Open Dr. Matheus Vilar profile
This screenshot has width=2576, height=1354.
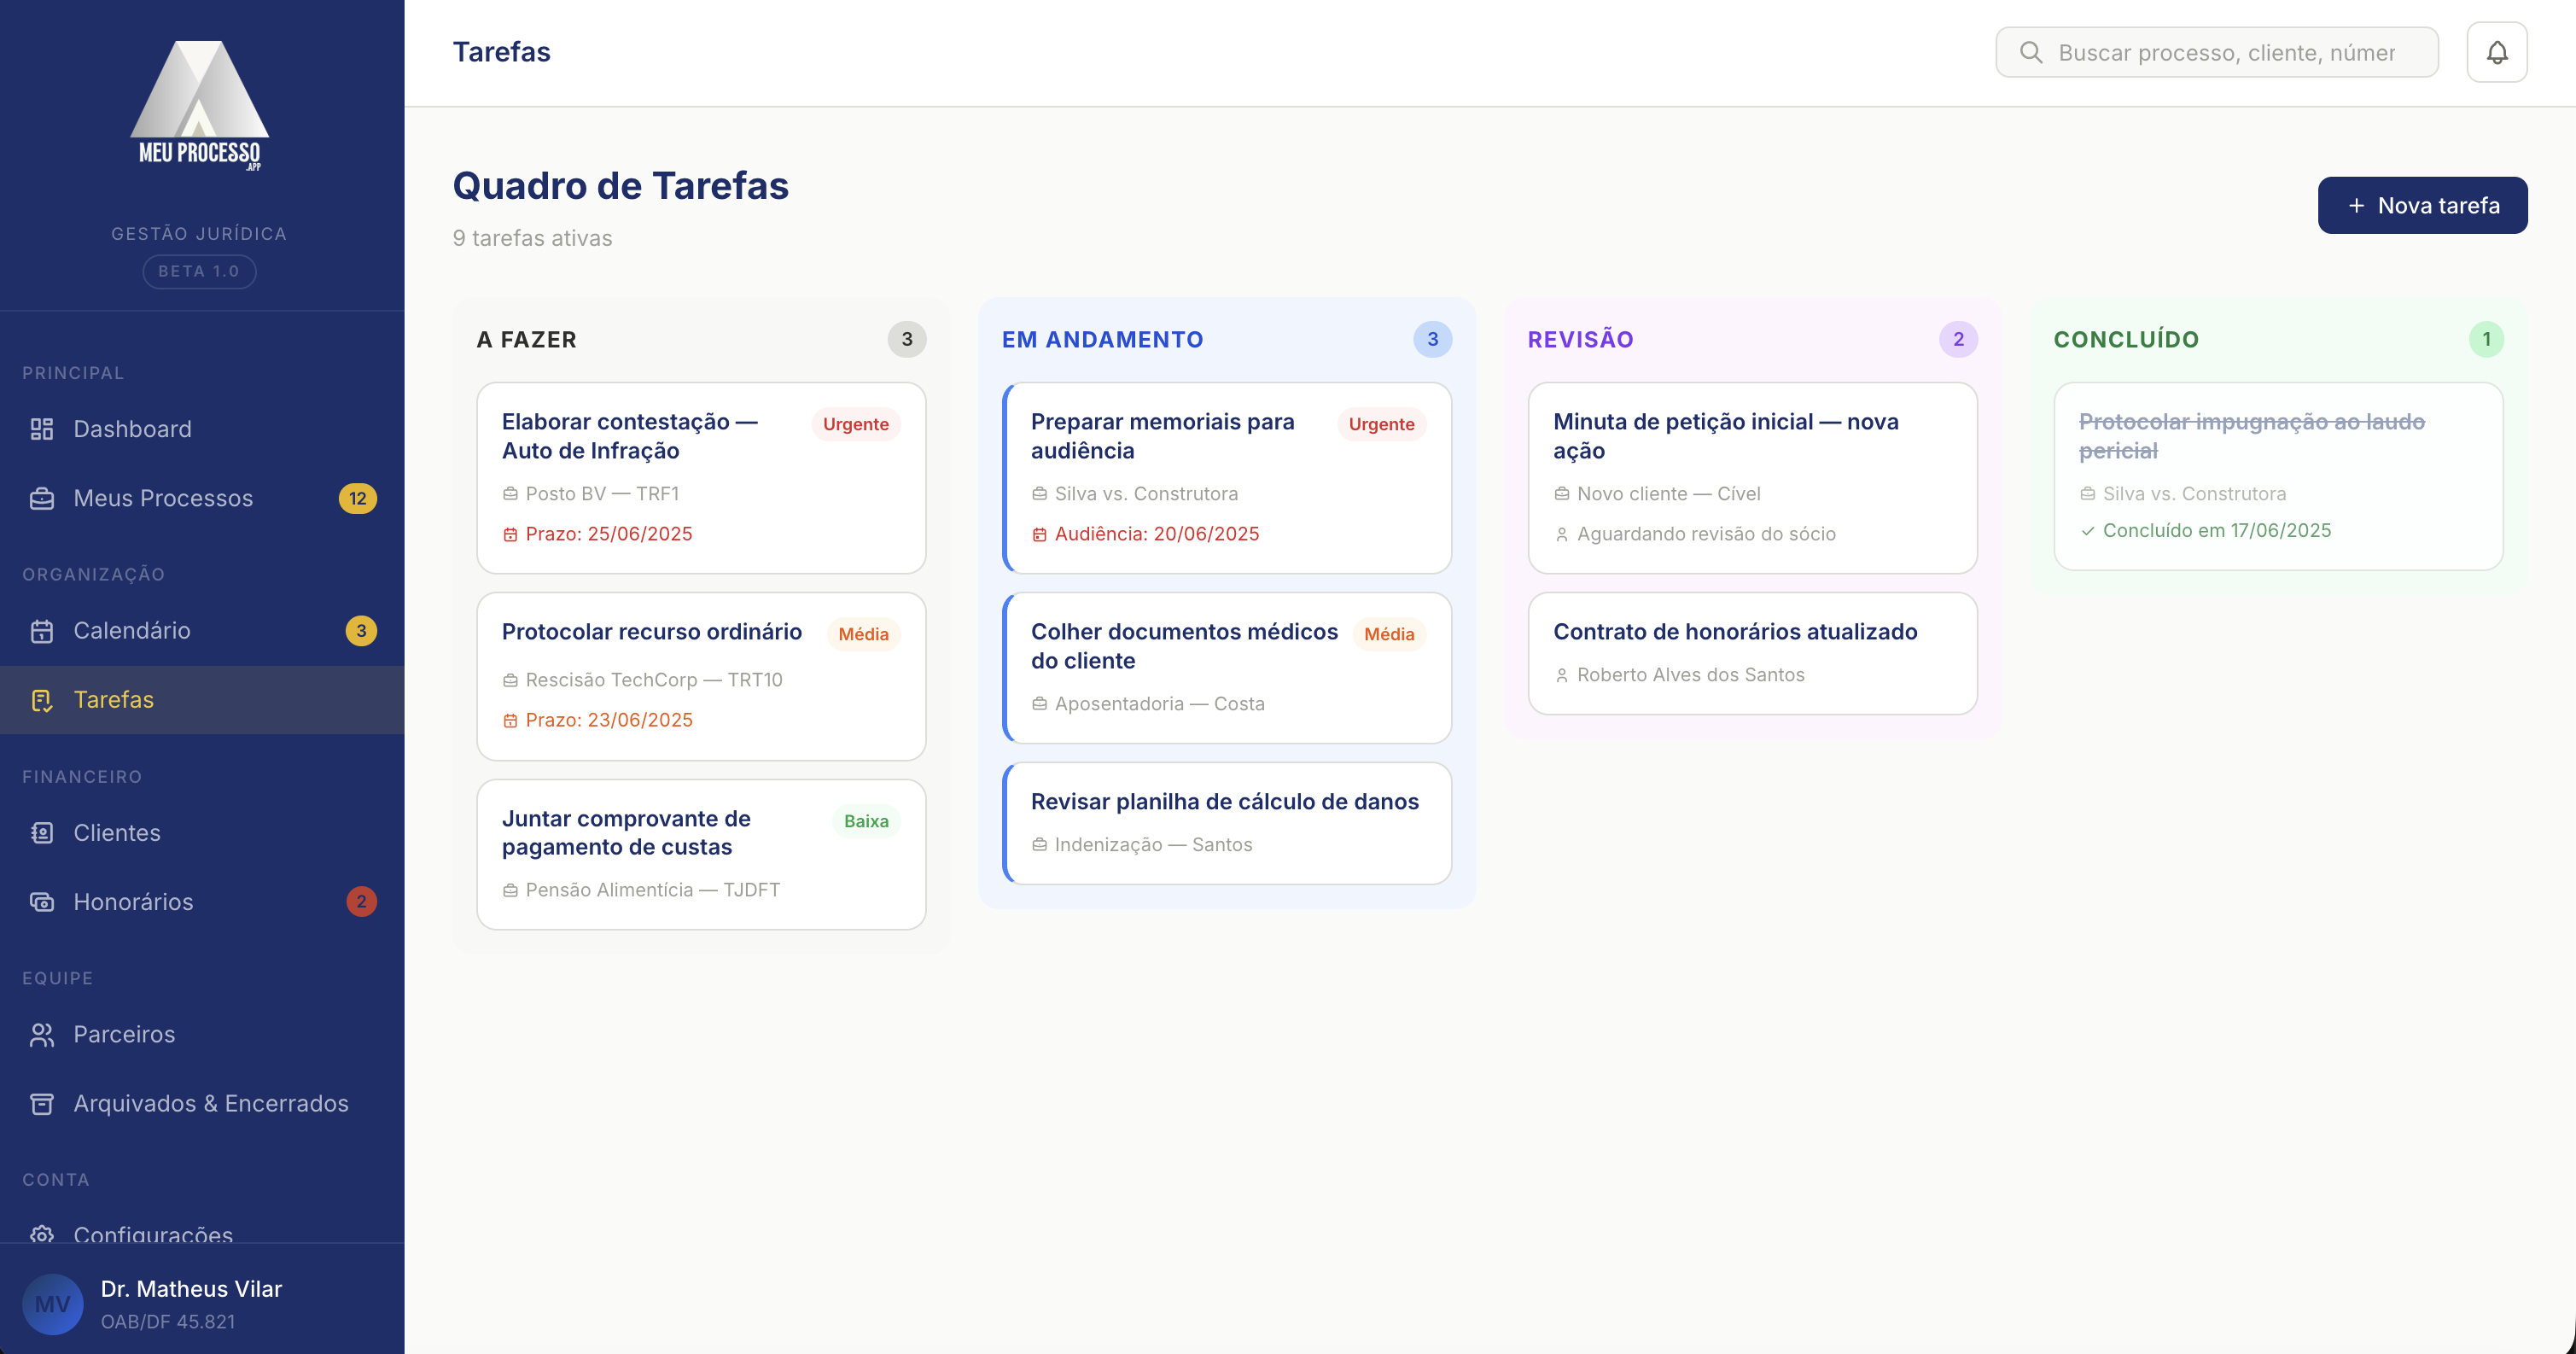pos(202,1304)
